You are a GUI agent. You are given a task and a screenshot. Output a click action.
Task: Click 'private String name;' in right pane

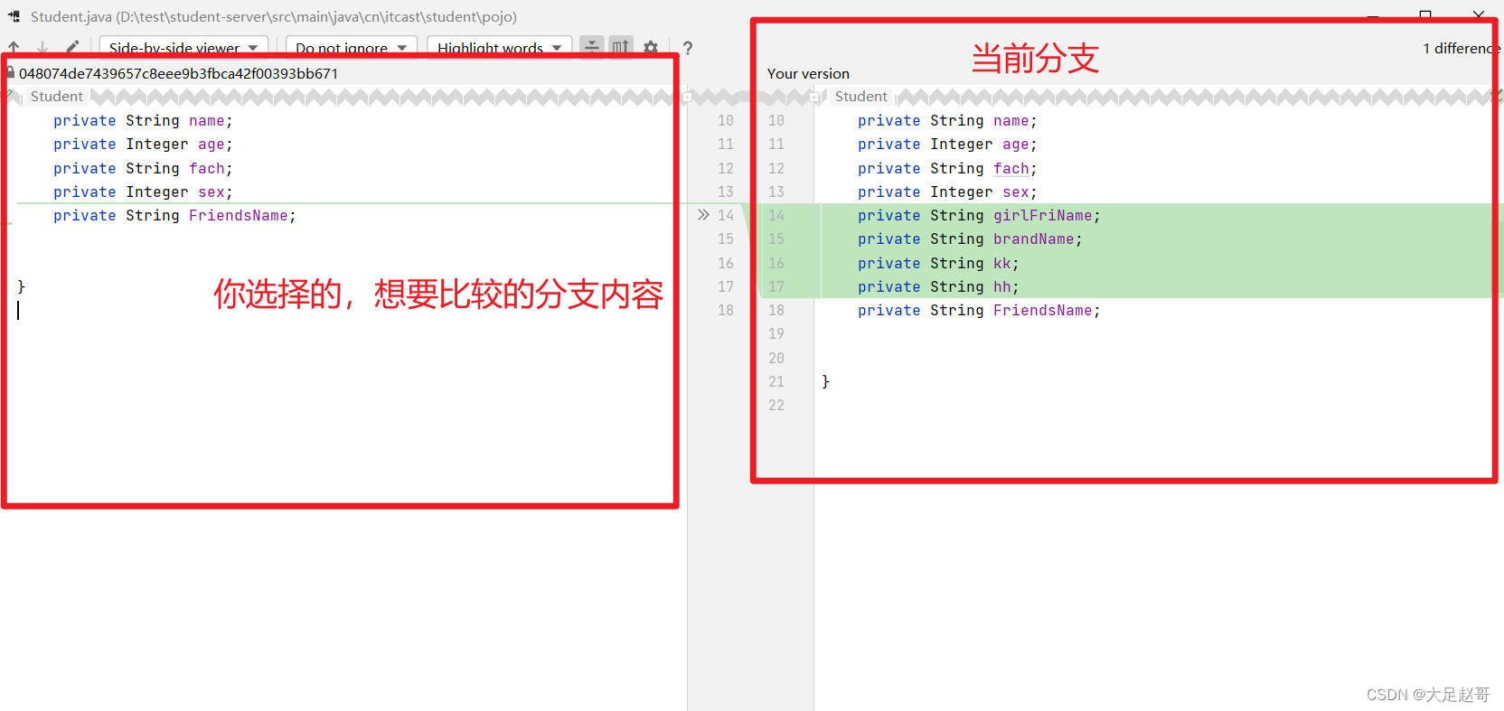tap(947, 120)
